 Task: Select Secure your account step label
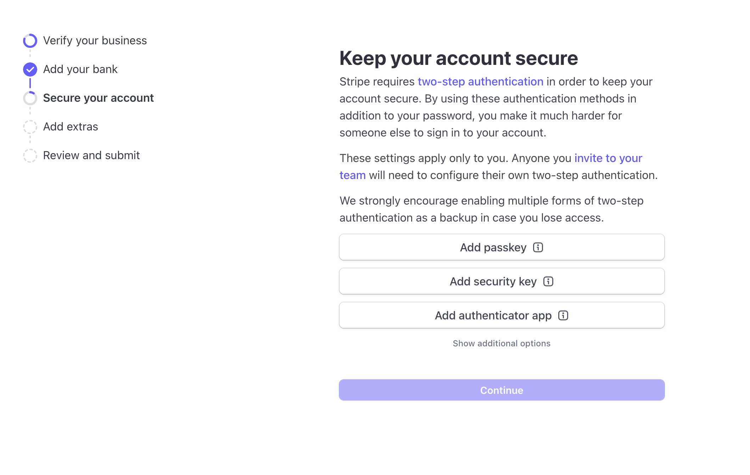98,98
